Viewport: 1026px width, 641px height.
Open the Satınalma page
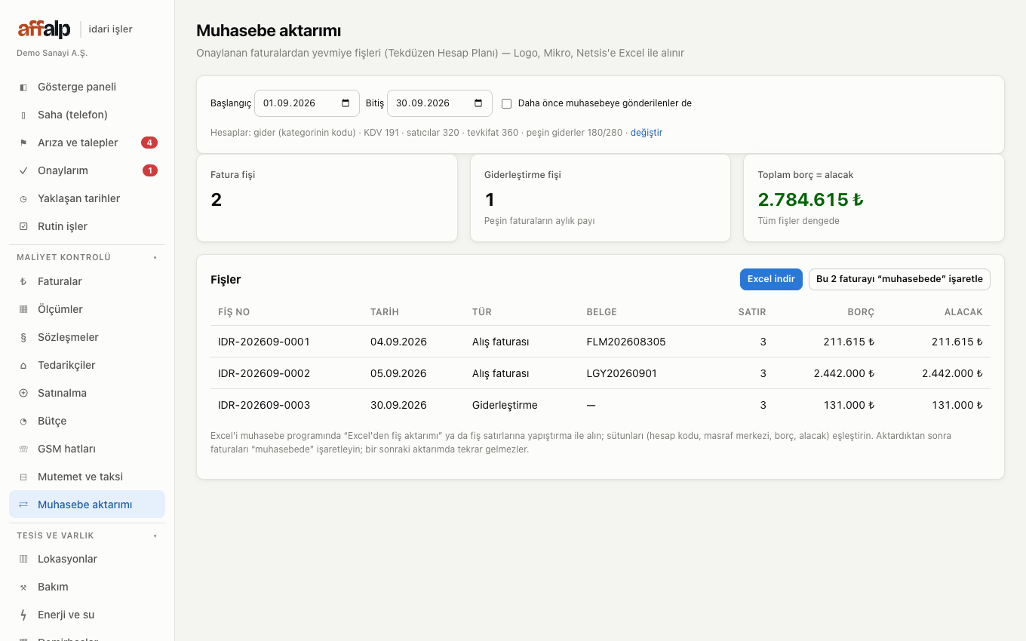coord(87,393)
